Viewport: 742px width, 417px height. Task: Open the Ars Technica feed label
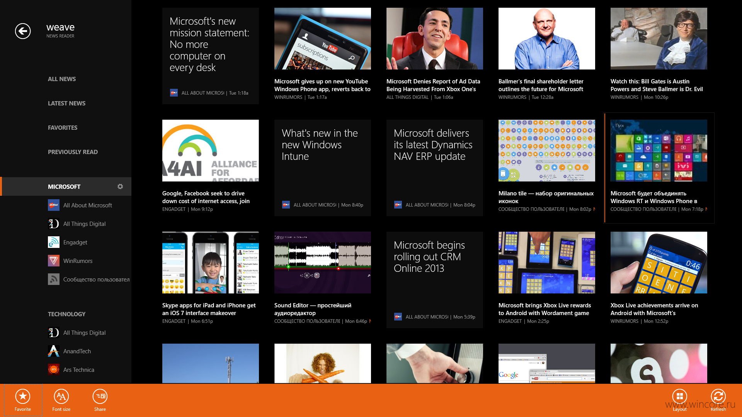click(78, 370)
